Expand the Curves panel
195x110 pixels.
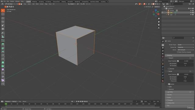point(179,97)
